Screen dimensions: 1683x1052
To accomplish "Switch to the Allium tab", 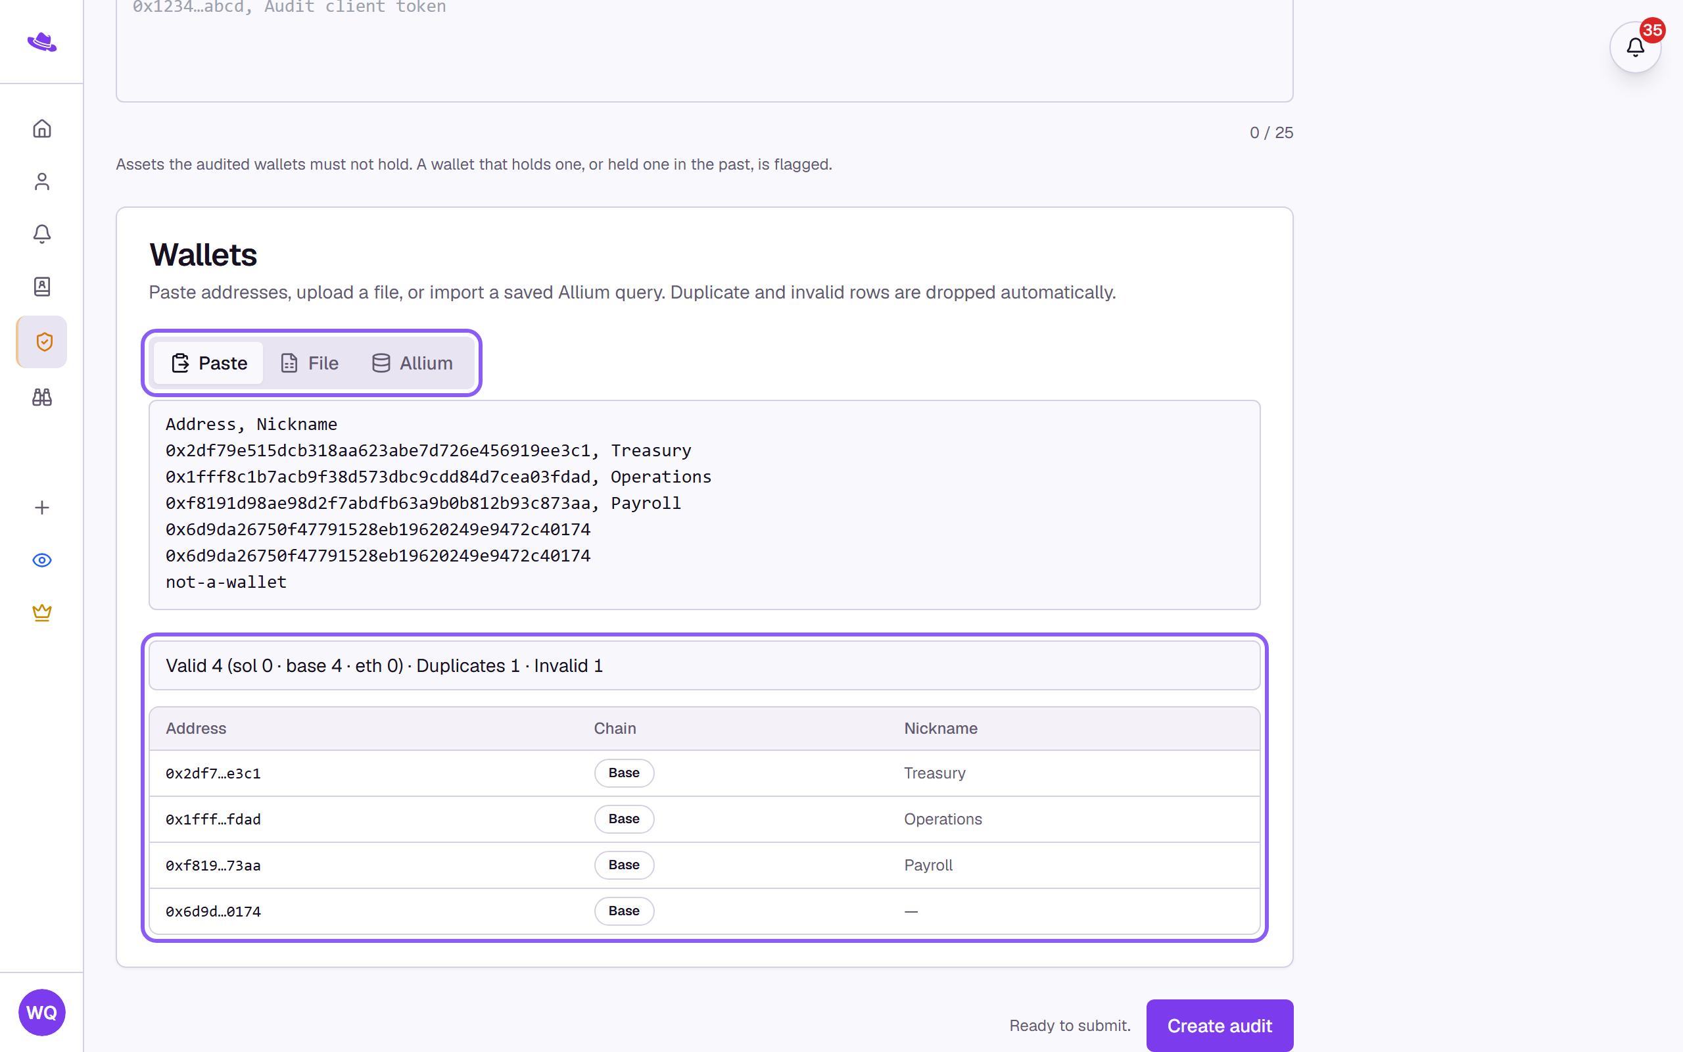I will [412, 363].
